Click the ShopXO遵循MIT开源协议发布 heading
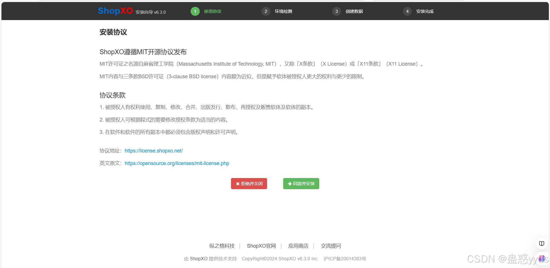Screen dimensions: 550x268 coord(143,52)
